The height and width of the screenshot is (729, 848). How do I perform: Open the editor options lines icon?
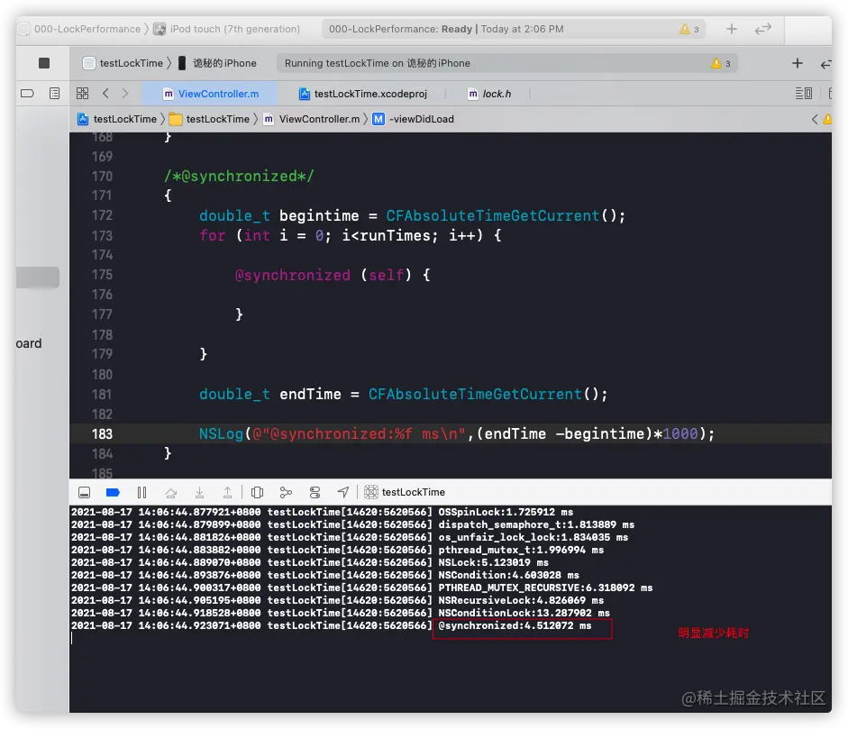click(x=804, y=94)
